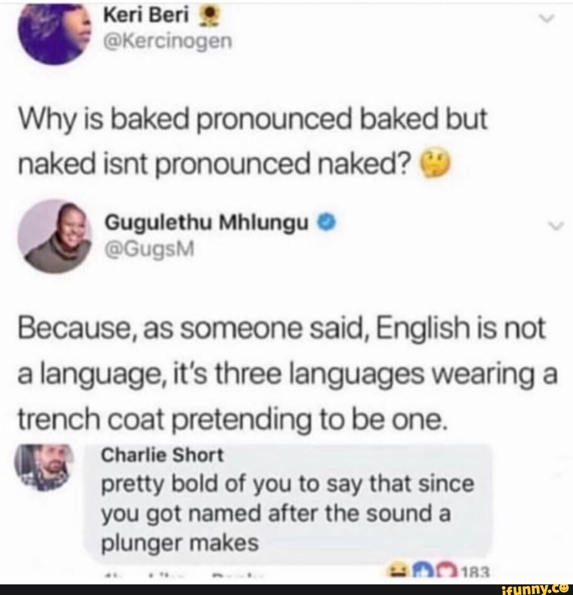This screenshot has width=573, height=595.
Task: Expand the chevron menu on Gugulethu's tweet
Action: pyautogui.click(x=556, y=226)
